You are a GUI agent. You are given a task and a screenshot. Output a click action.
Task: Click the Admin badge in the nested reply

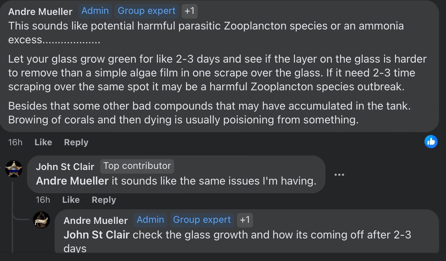[150, 220]
